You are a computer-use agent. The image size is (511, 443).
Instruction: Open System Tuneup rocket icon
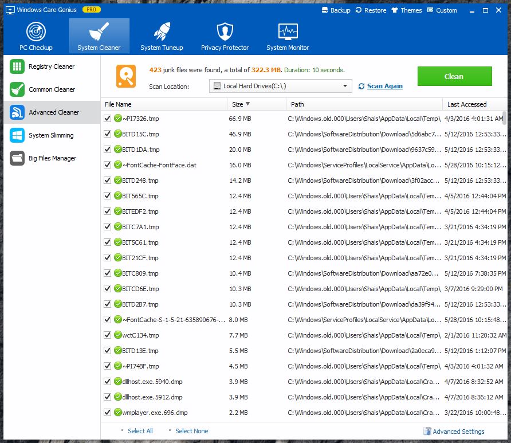162,32
